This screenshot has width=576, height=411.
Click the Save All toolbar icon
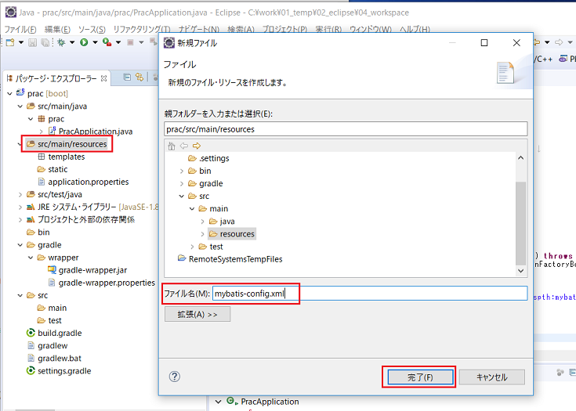[x=45, y=42]
